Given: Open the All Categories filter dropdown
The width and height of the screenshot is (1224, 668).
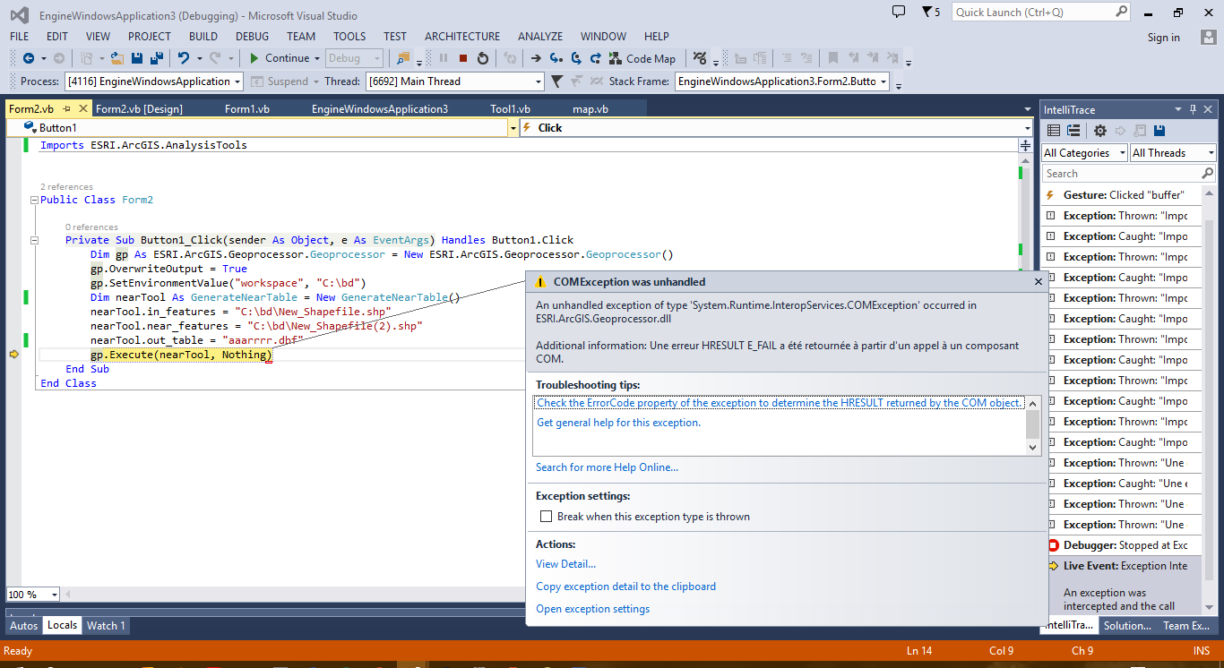Looking at the screenshot, I should [x=1083, y=153].
